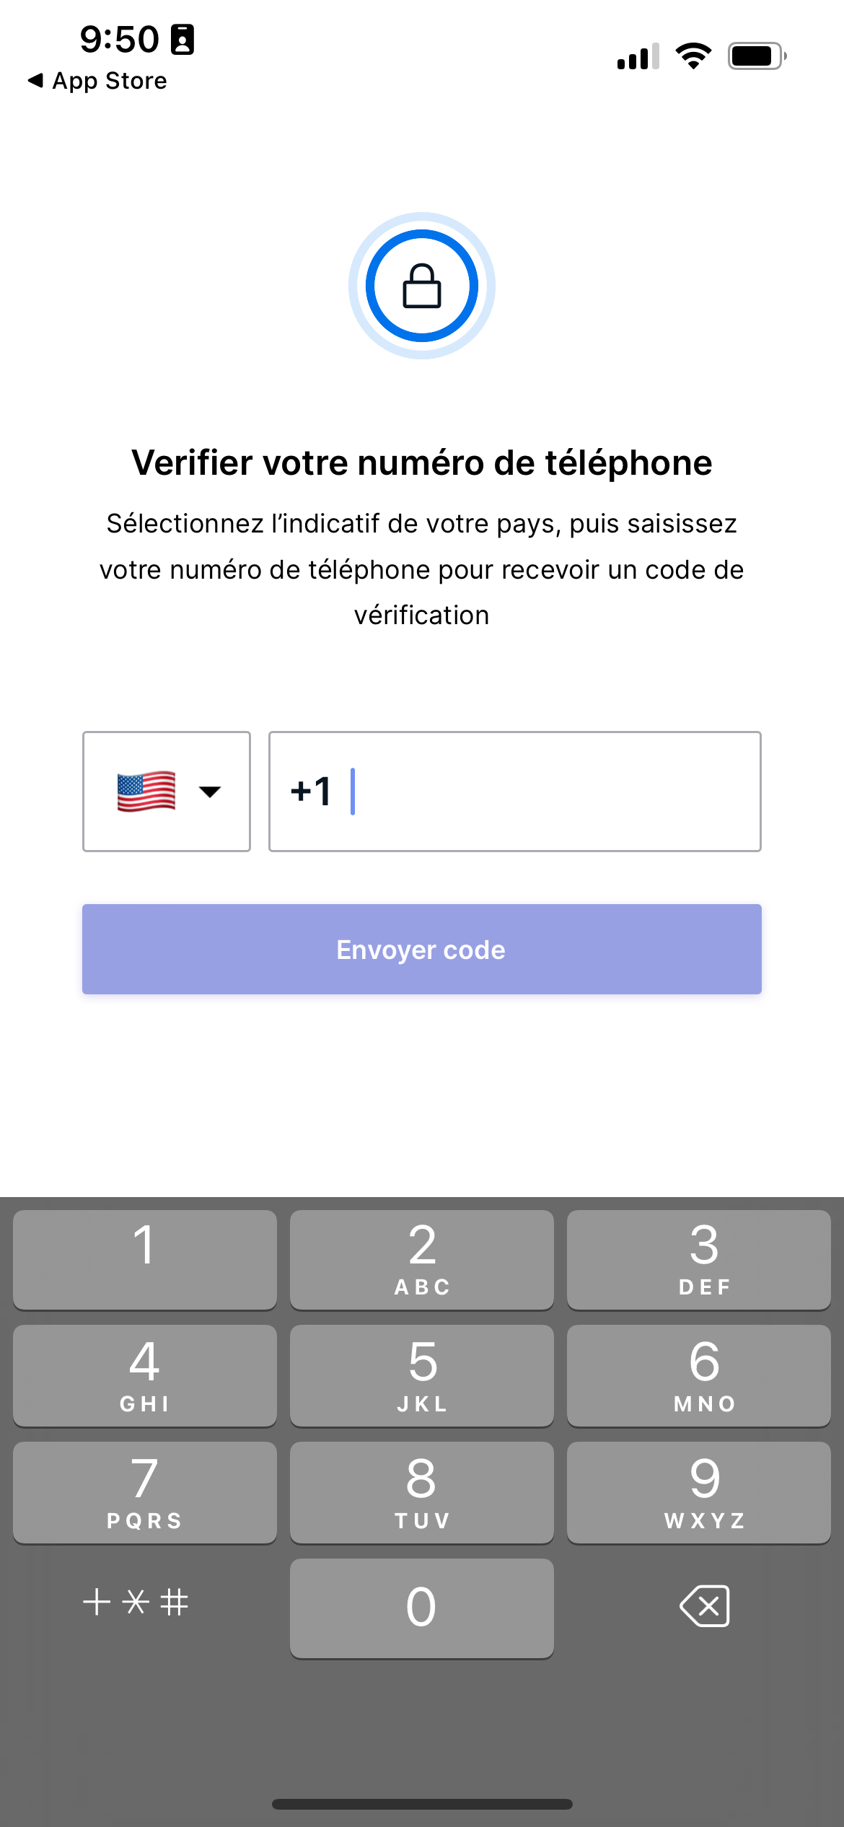The height and width of the screenshot is (1827, 844).
Task: Tap keypad key 7 PQRS
Action: pyautogui.click(x=145, y=1492)
